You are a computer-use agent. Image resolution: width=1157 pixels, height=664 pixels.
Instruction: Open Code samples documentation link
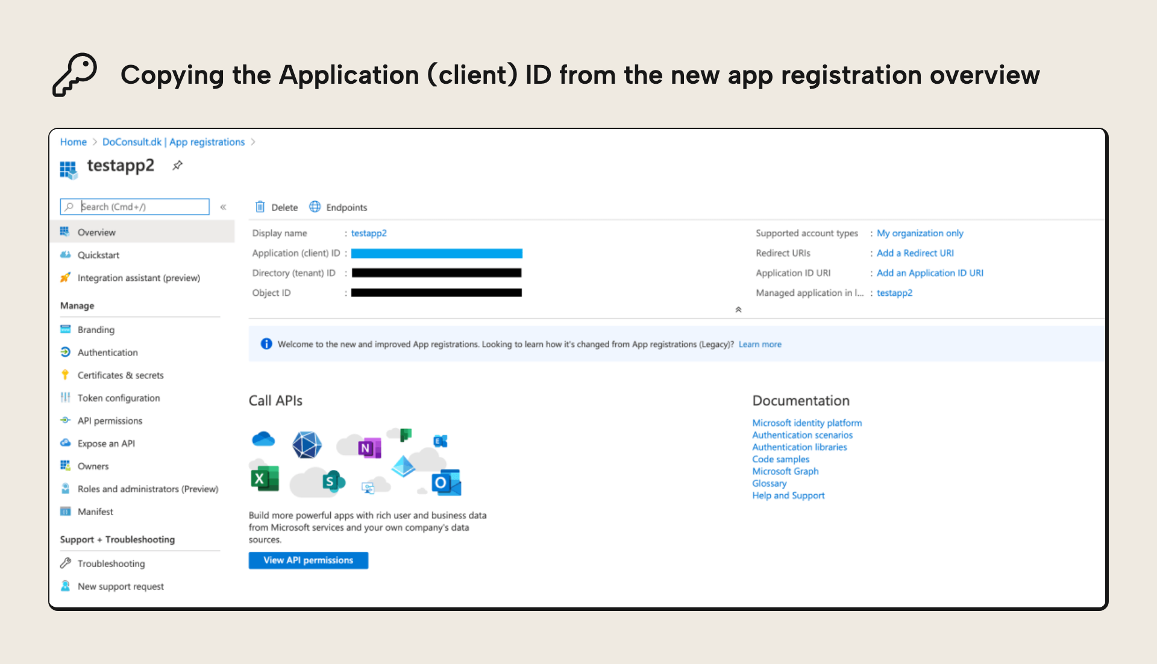pos(780,459)
